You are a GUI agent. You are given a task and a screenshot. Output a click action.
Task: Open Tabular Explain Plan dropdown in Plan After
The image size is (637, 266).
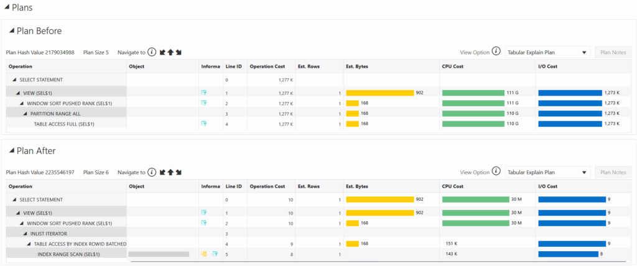click(547, 172)
